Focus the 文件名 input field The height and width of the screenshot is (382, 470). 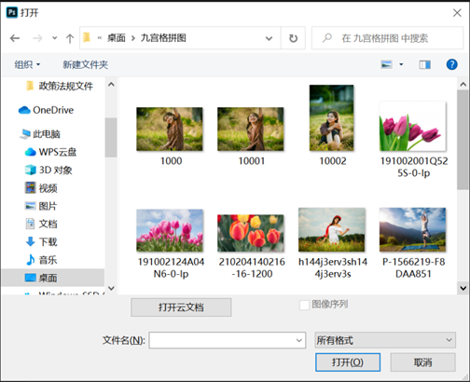228,340
